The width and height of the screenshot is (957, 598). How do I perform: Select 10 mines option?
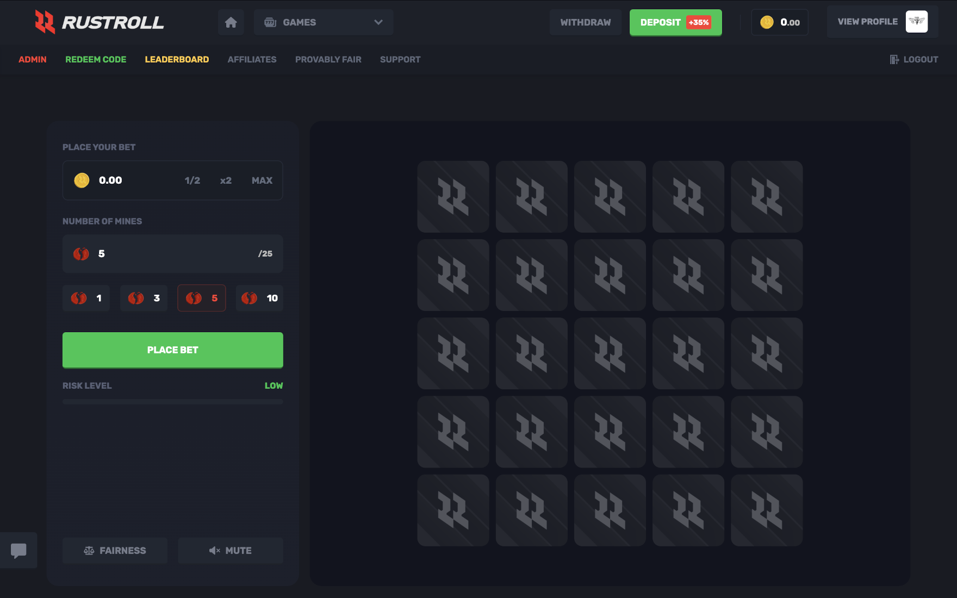pyautogui.click(x=259, y=298)
